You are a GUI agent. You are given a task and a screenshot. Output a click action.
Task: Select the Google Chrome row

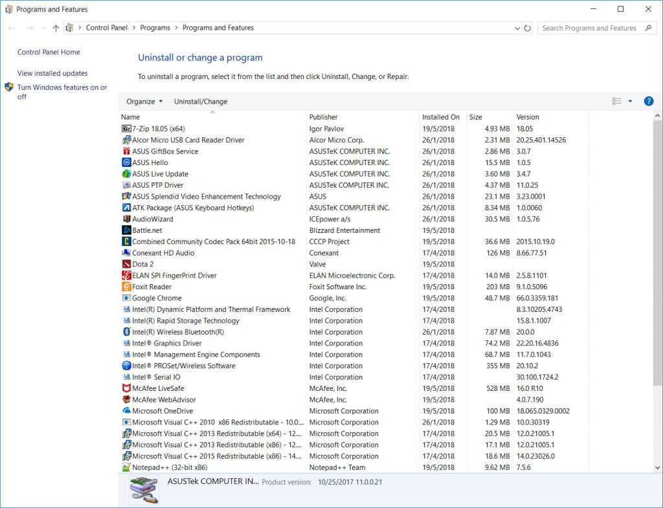(353, 298)
